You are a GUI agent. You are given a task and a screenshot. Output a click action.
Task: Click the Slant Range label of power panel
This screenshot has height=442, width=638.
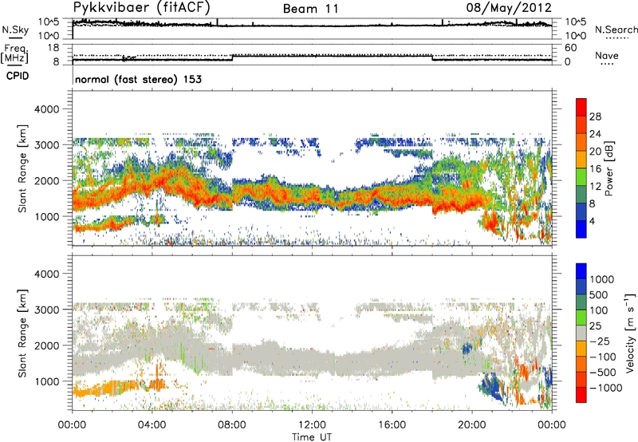click(x=22, y=168)
